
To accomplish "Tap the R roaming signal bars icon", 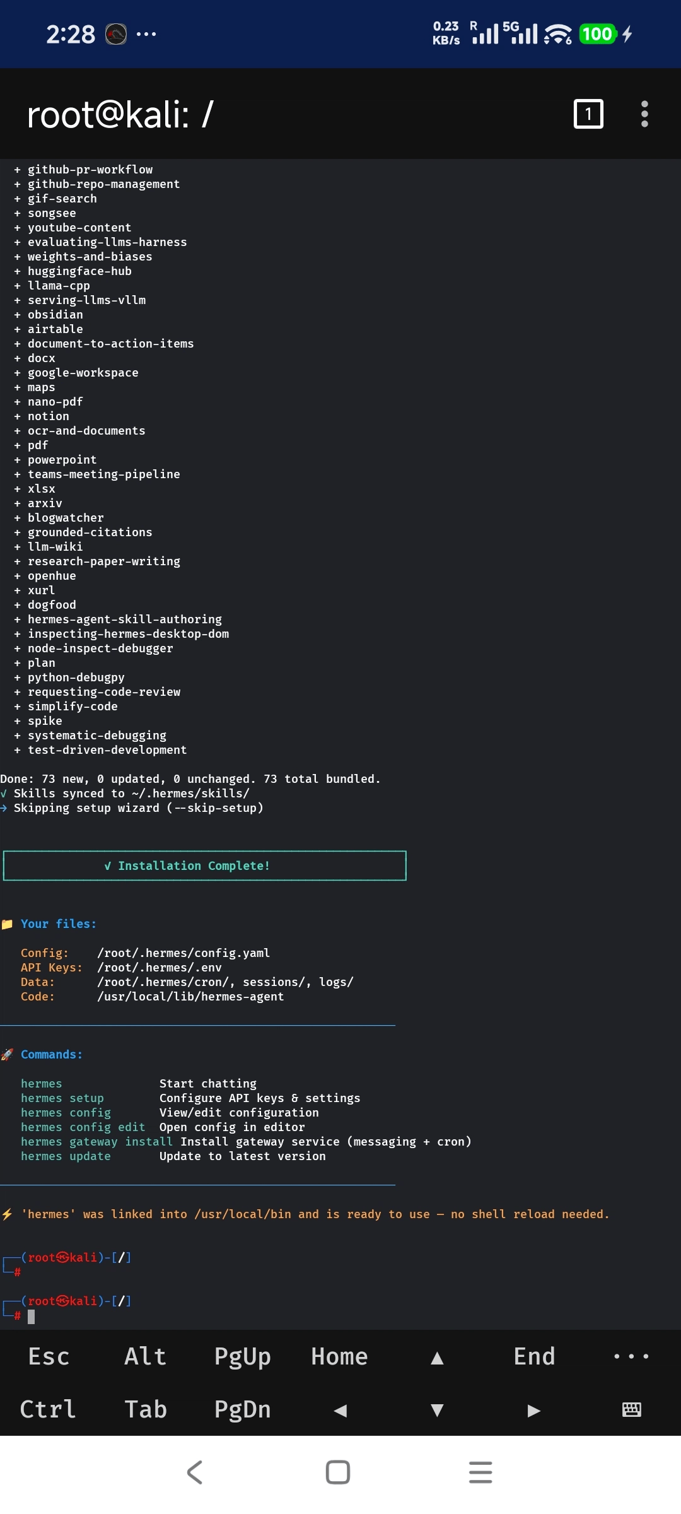I will pos(484,33).
